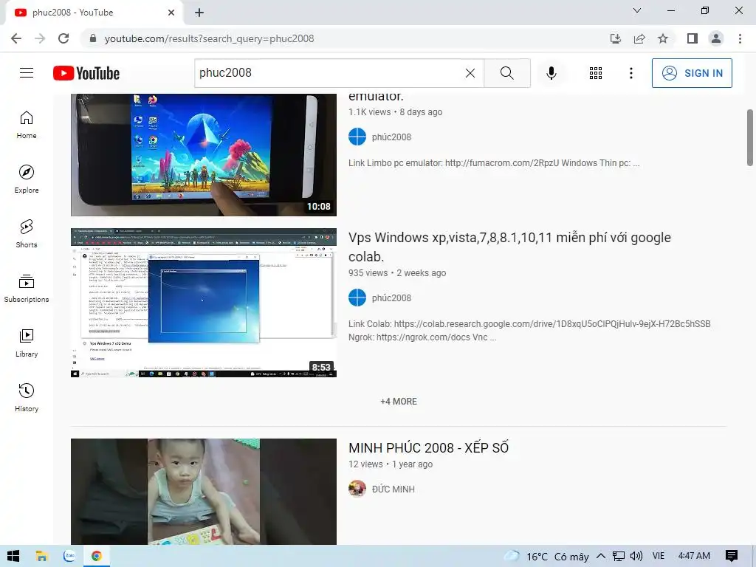Switch the VIE input language
Screen dimensions: 756x567
[x=658, y=556]
